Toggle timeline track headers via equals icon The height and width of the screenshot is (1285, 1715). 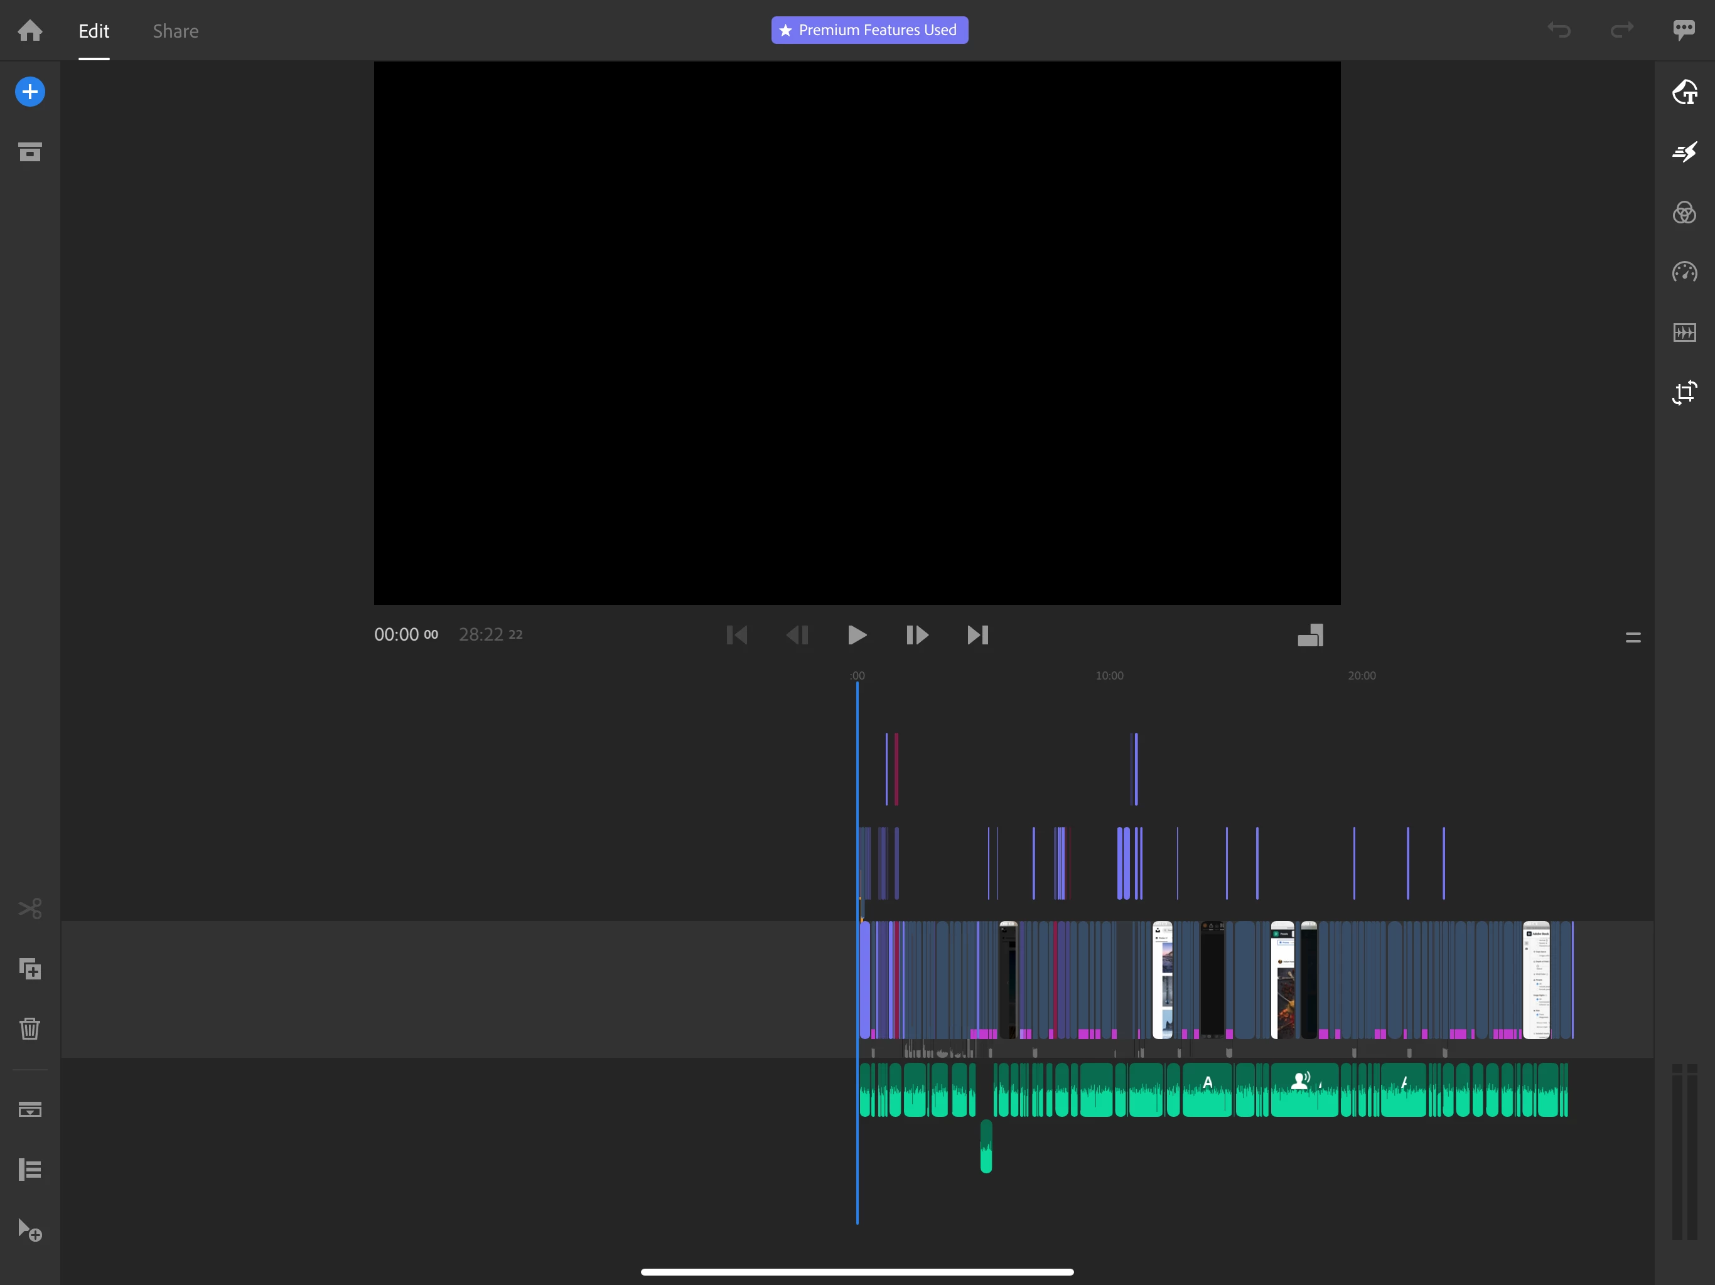(1633, 638)
